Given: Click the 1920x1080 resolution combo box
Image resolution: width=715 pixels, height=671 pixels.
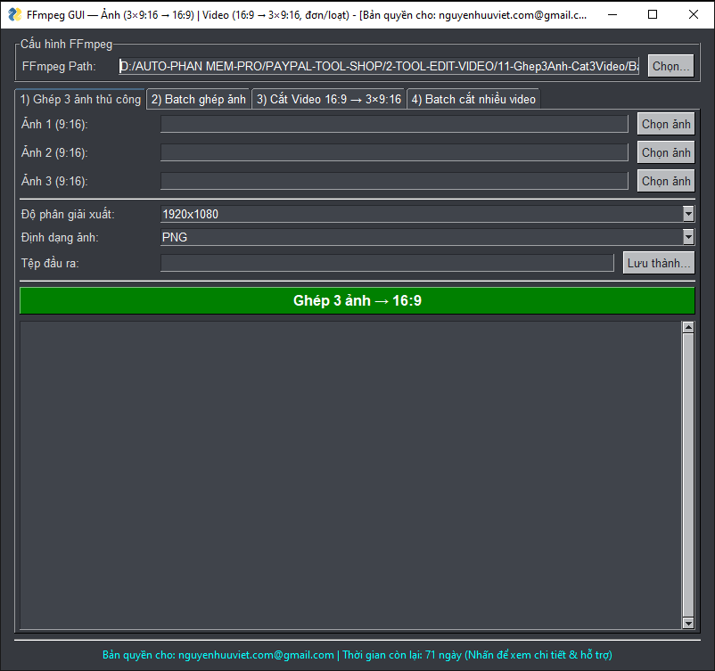Looking at the screenshot, I should coord(427,214).
